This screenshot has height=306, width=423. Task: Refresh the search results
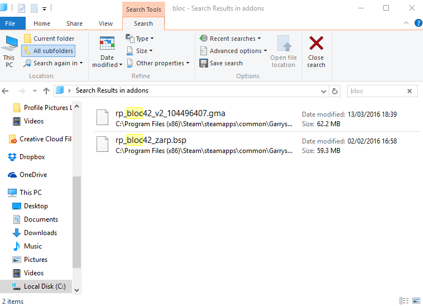coord(335,91)
